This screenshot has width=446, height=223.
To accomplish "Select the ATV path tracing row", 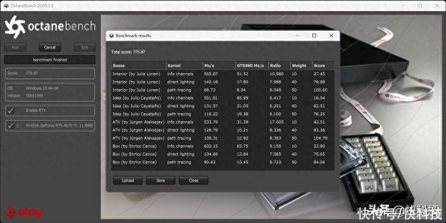I will pos(222,138).
